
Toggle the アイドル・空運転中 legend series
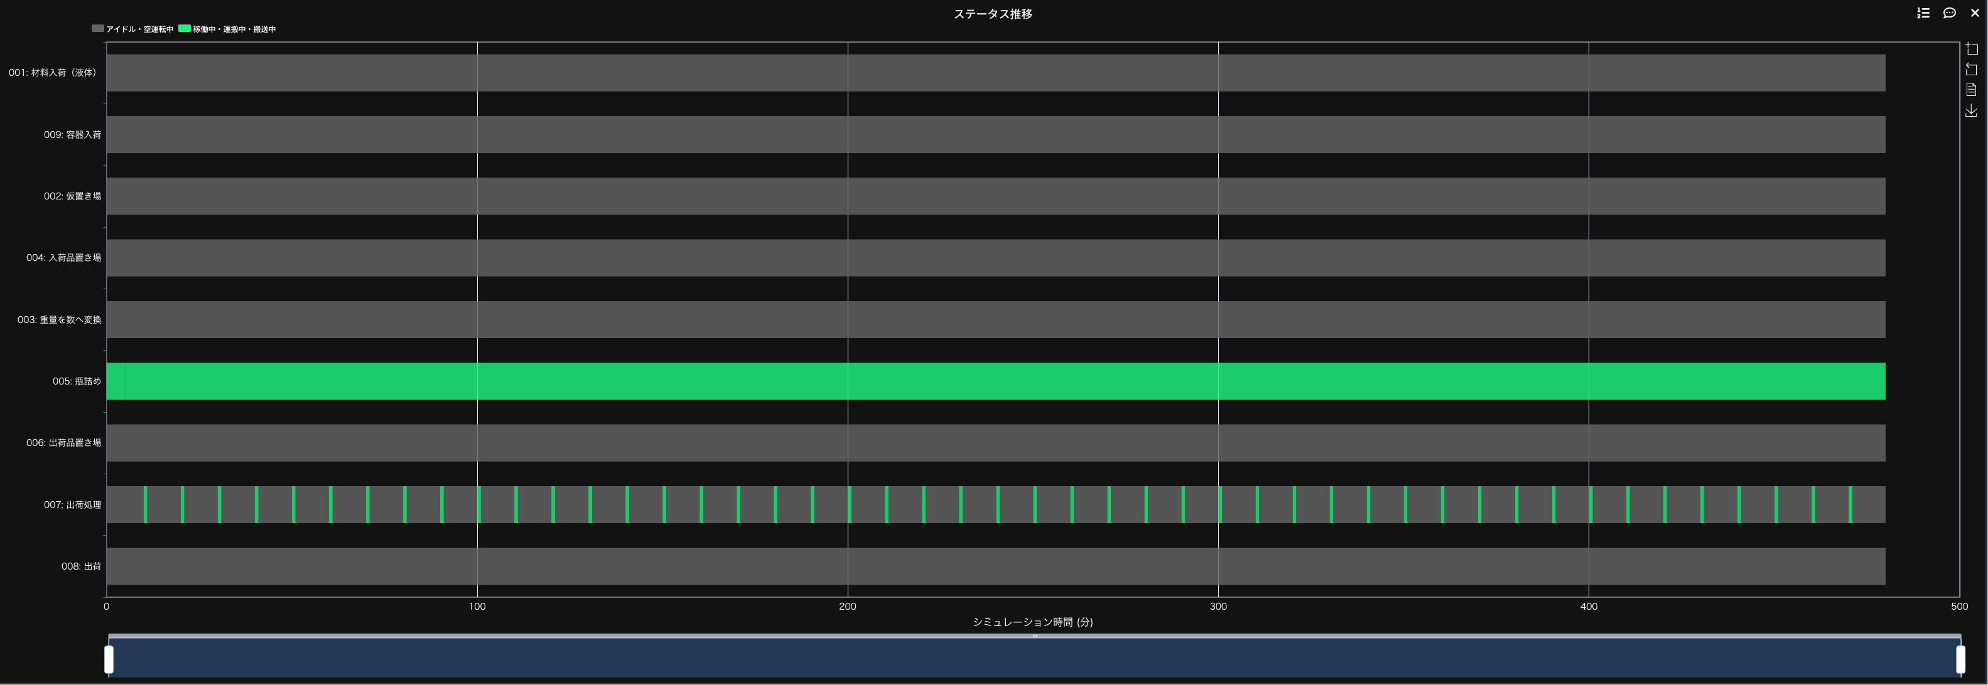[132, 29]
